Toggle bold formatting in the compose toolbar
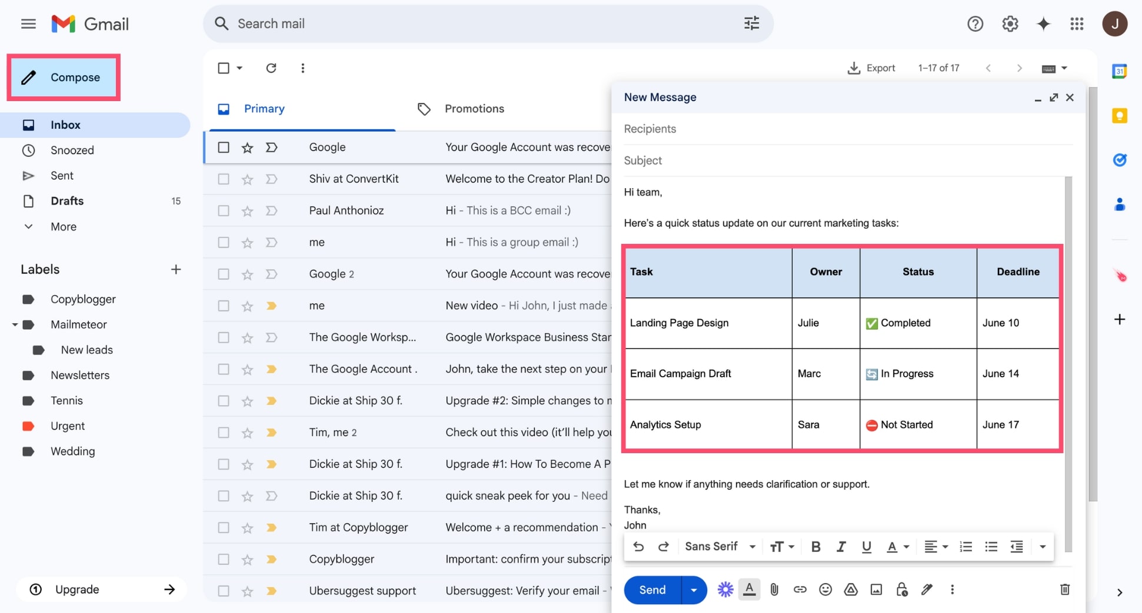The height and width of the screenshot is (613, 1142). click(815, 547)
